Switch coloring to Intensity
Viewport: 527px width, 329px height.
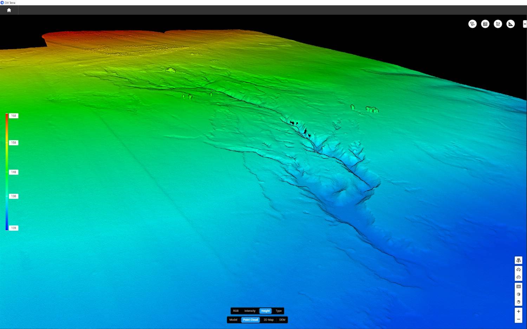(250, 311)
